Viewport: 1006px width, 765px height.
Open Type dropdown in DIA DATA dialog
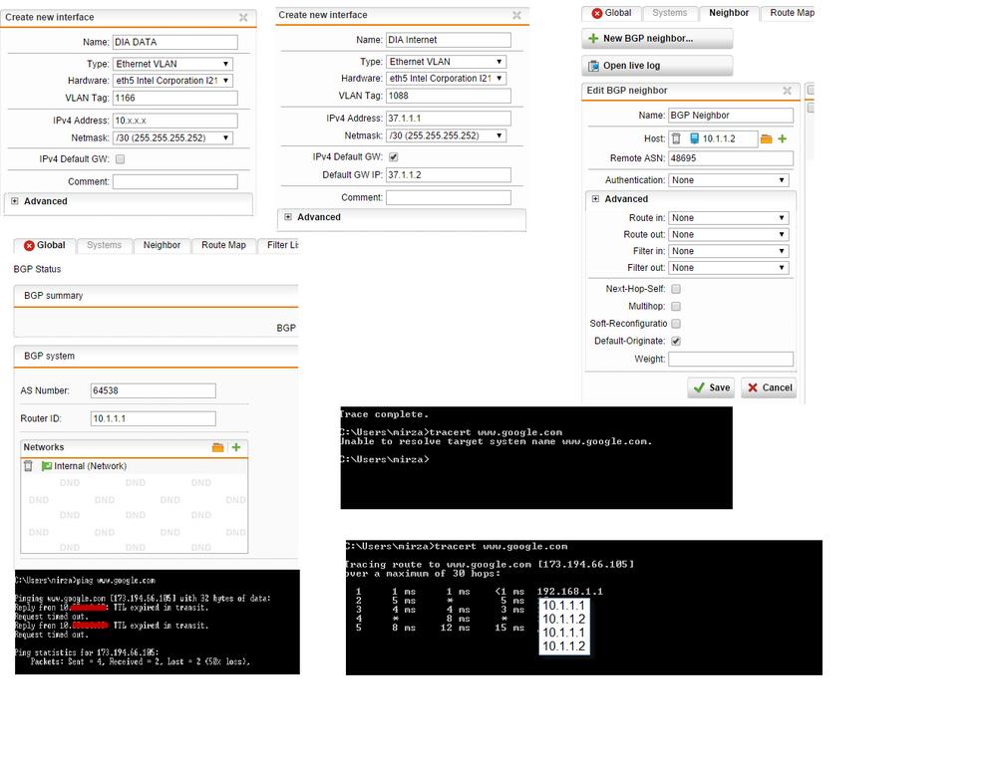pyautogui.click(x=172, y=64)
